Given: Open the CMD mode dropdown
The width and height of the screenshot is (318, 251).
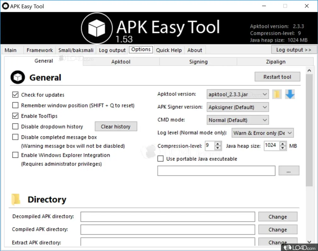Looking at the screenshot, I should pyautogui.click(x=238, y=120).
